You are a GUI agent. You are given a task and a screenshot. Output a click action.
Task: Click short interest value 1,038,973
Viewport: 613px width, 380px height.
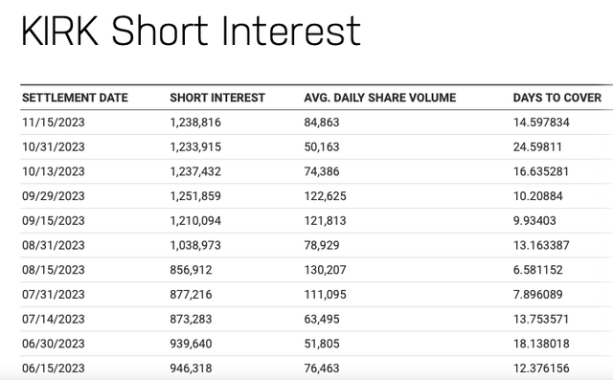point(195,245)
